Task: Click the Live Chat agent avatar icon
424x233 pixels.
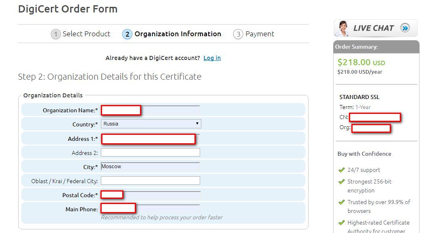Action: point(343,28)
